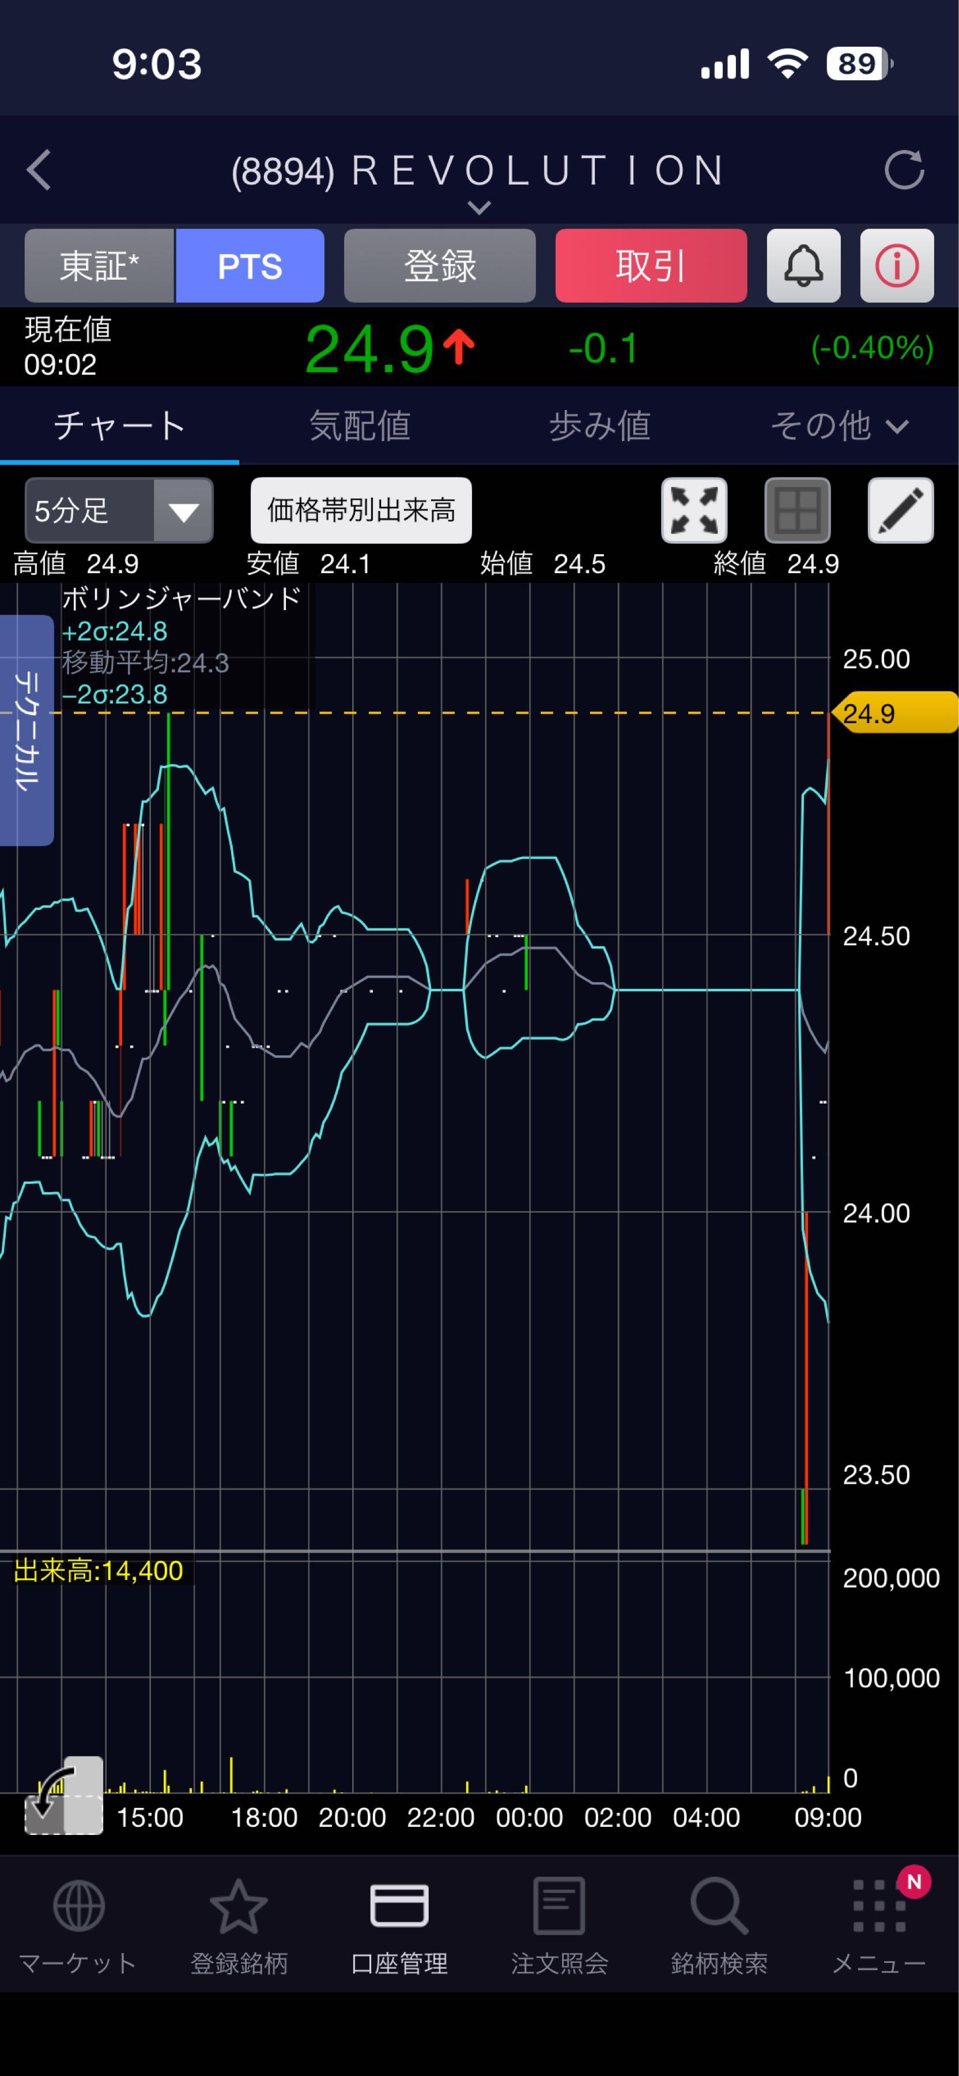Open the テクニカル side panel
This screenshot has height=2076, width=959.
point(27,730)
